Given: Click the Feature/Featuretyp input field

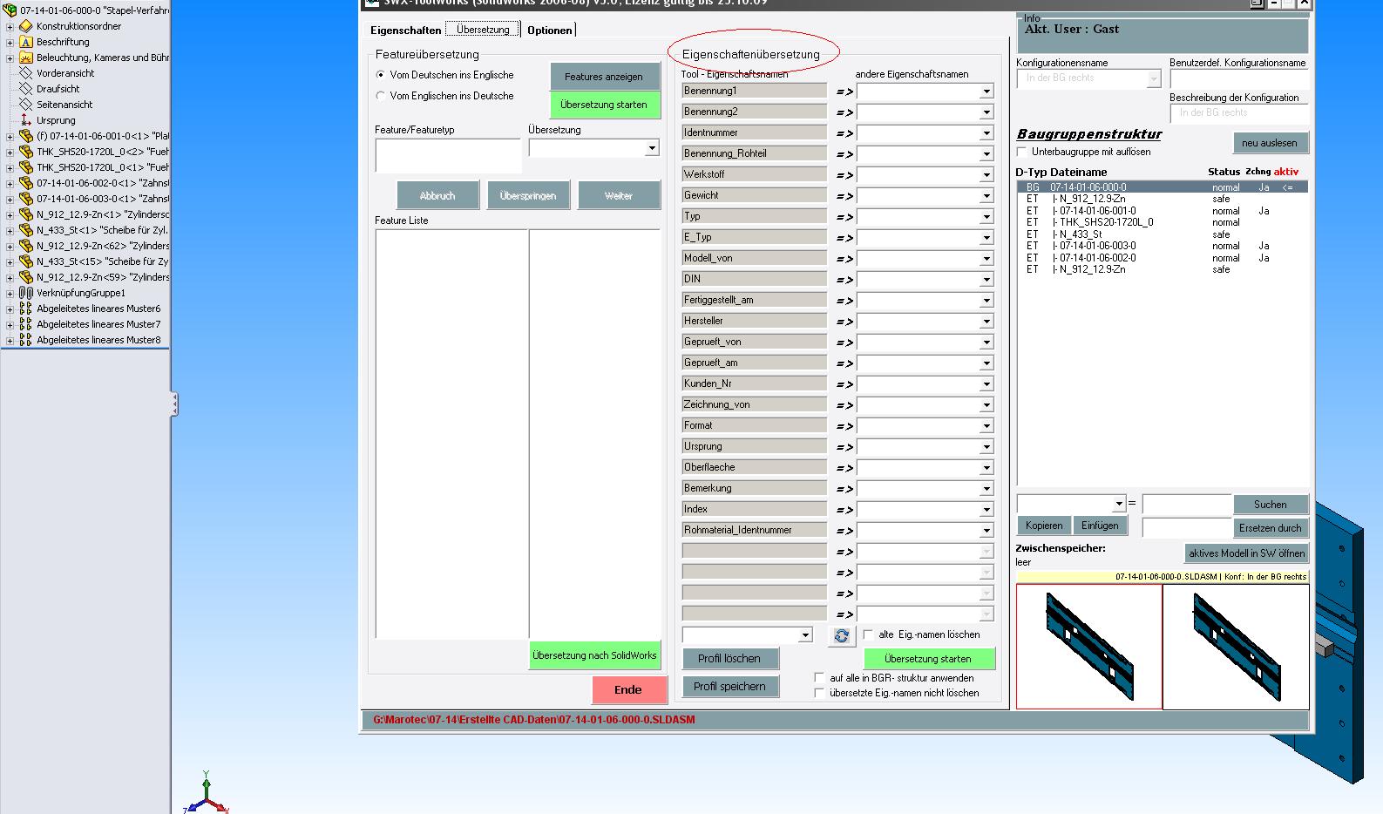Looking at the screenshot, I should tap(448, 156).
